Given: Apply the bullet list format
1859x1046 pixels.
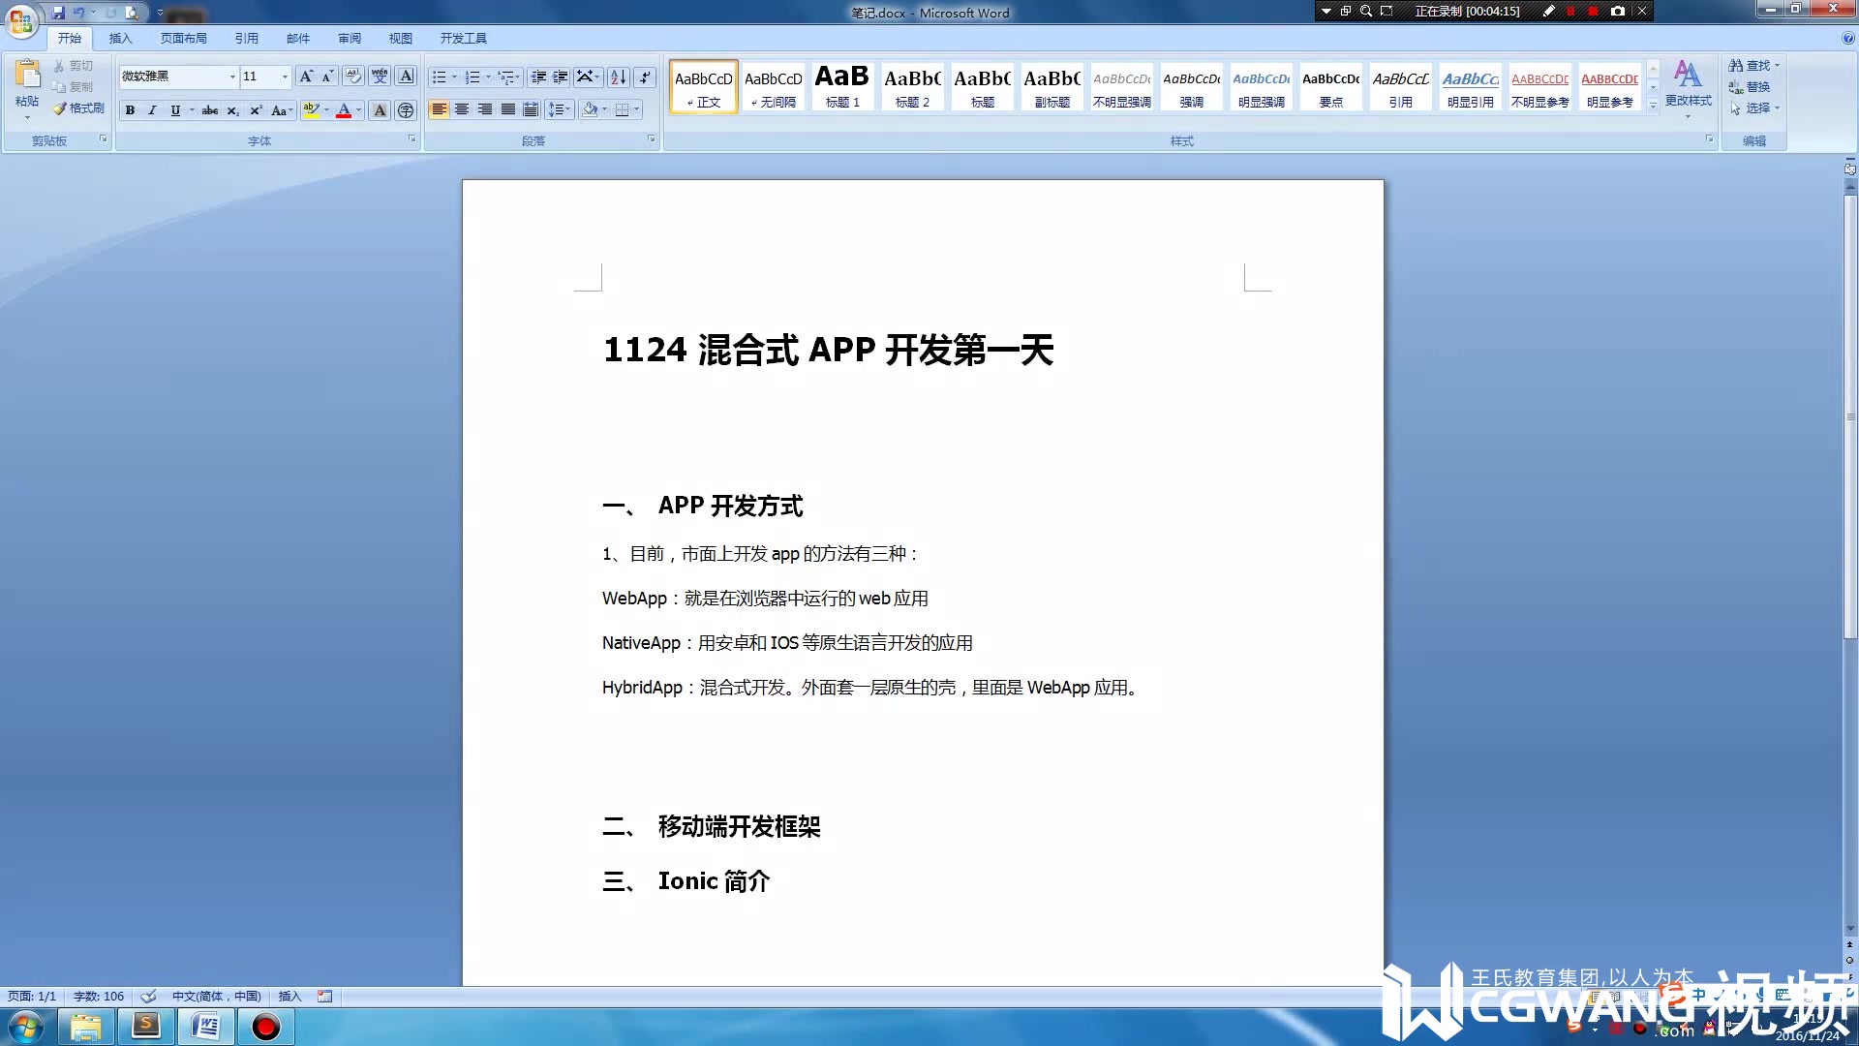Looking at the screenshot, I should click(x=442, y=77).
